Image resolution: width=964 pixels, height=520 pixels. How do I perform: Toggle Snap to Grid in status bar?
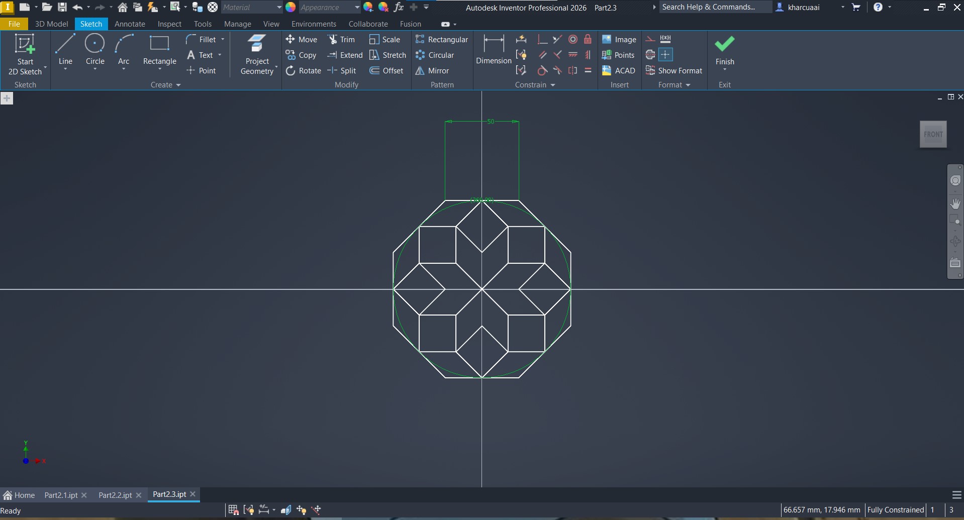233,510
